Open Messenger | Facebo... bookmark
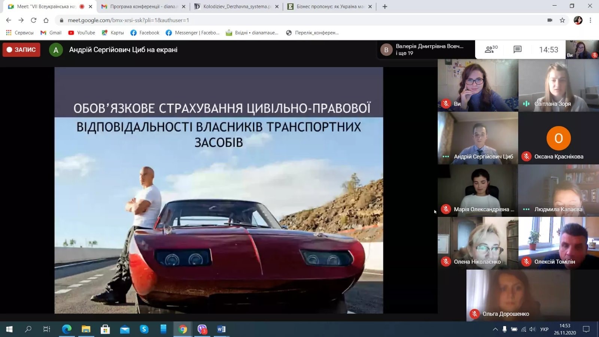This screenshot has width=599, height=337. point(192,33)
